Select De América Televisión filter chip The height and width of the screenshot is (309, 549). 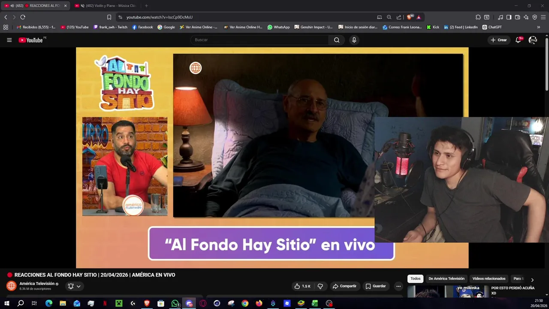[x=446, y=279]
